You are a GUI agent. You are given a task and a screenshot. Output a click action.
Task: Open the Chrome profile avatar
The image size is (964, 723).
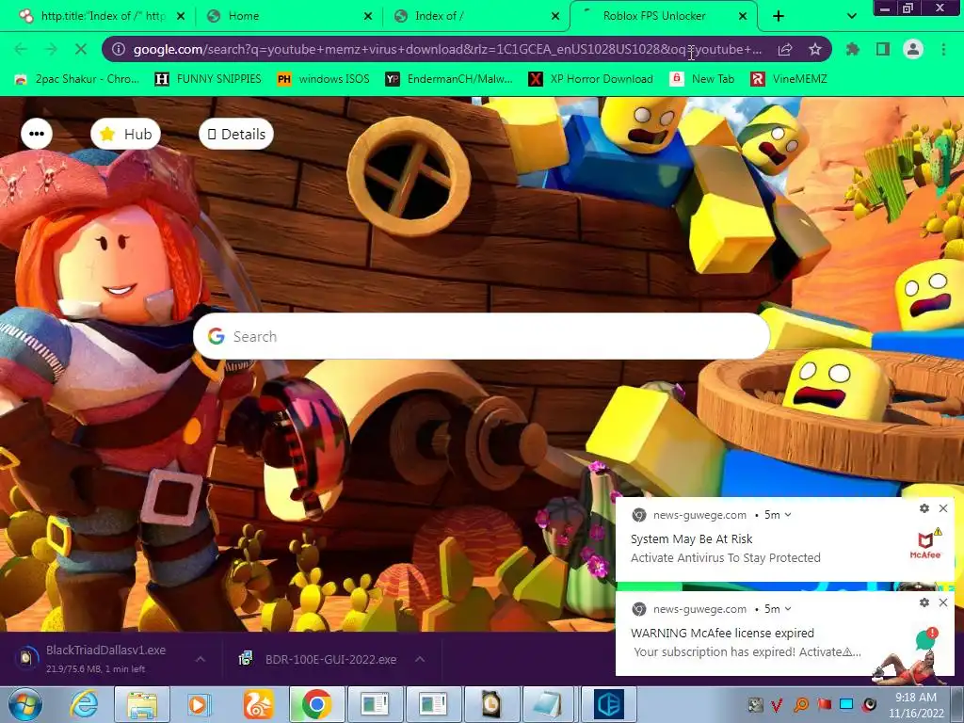[913, 49]
